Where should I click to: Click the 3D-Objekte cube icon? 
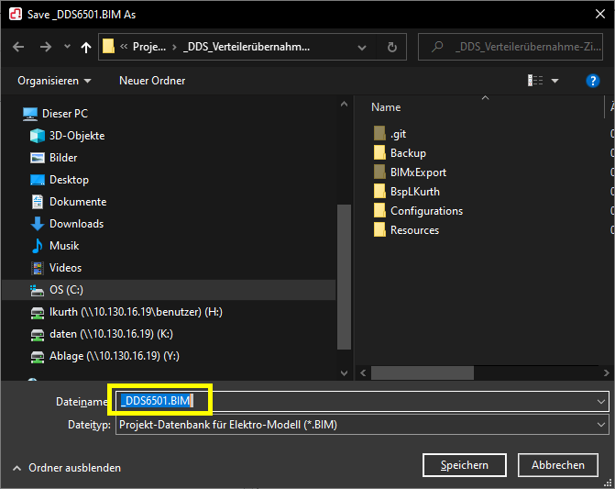(x=38, y=136)
